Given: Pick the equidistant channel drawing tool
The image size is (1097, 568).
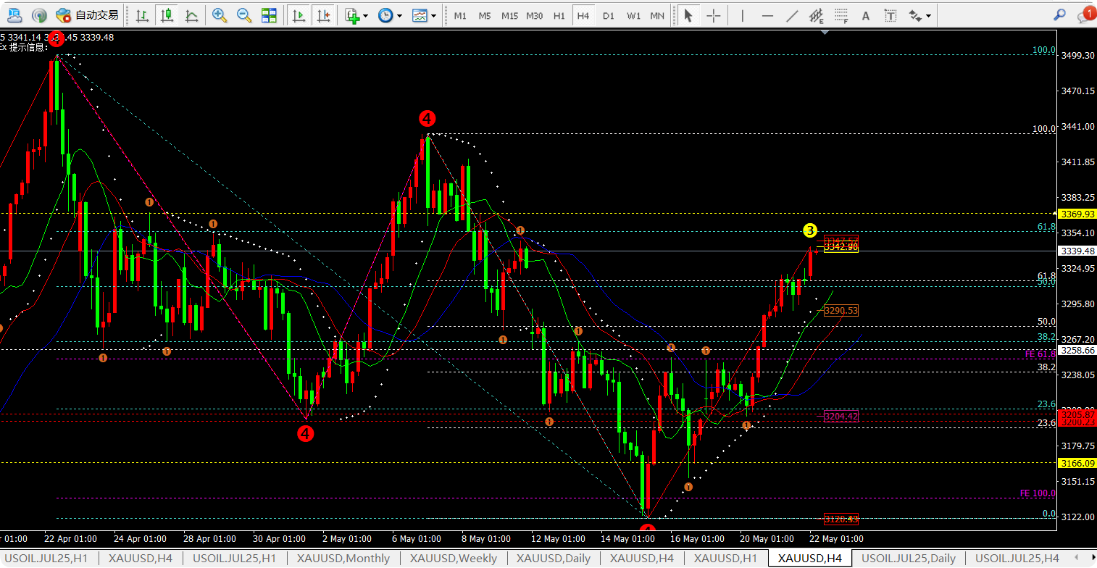Looking at the screenshot, I should point(817,15).
